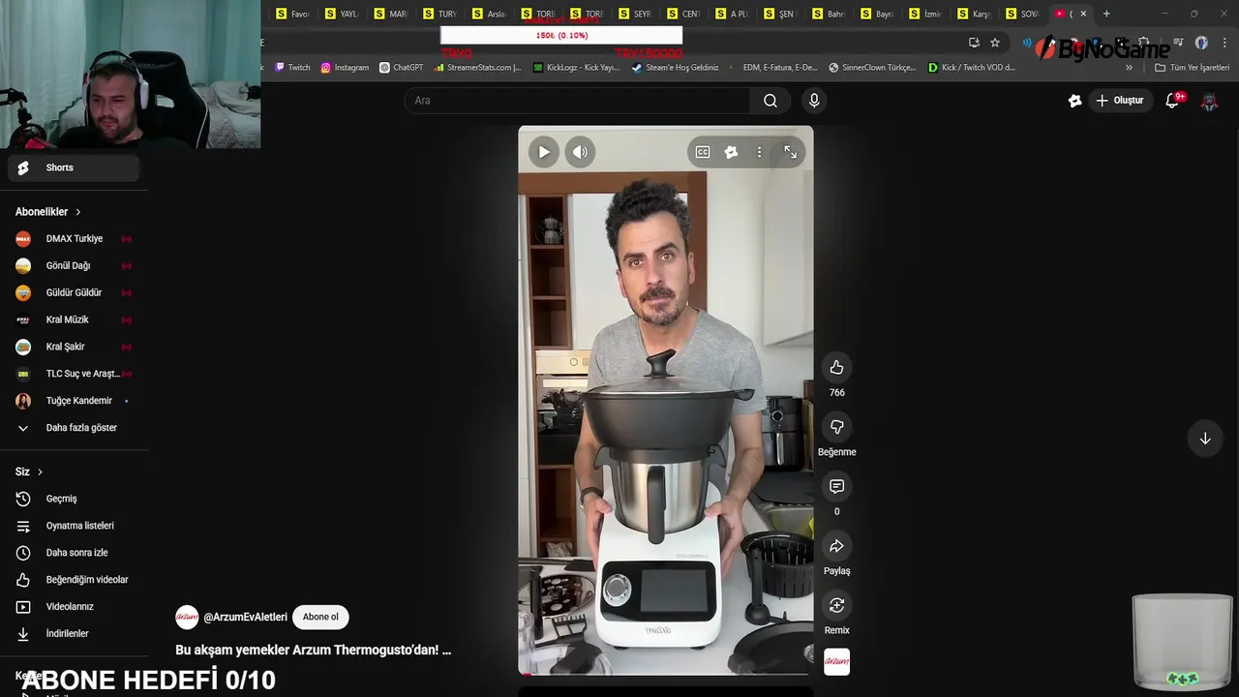Seek on the Short progress bar
Viewport: 1239px width, 697px height.
(665, 674)
